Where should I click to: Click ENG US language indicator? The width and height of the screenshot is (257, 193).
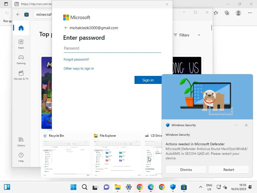tap(209, 187)
